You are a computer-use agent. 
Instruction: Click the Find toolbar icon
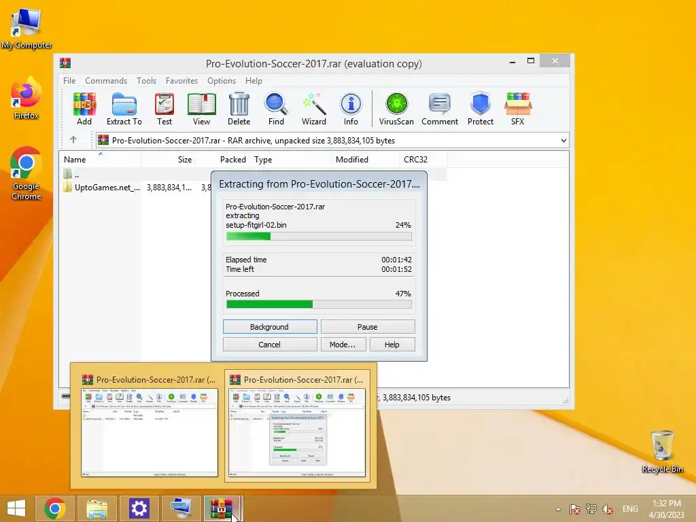[276, 109]
